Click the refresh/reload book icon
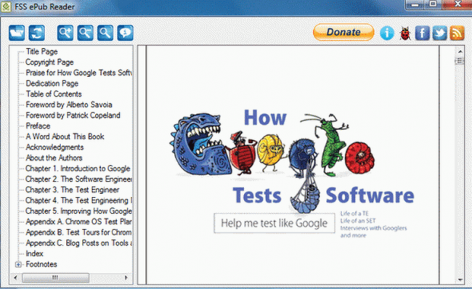Screen dimensions: 472x289 [37, 33]
